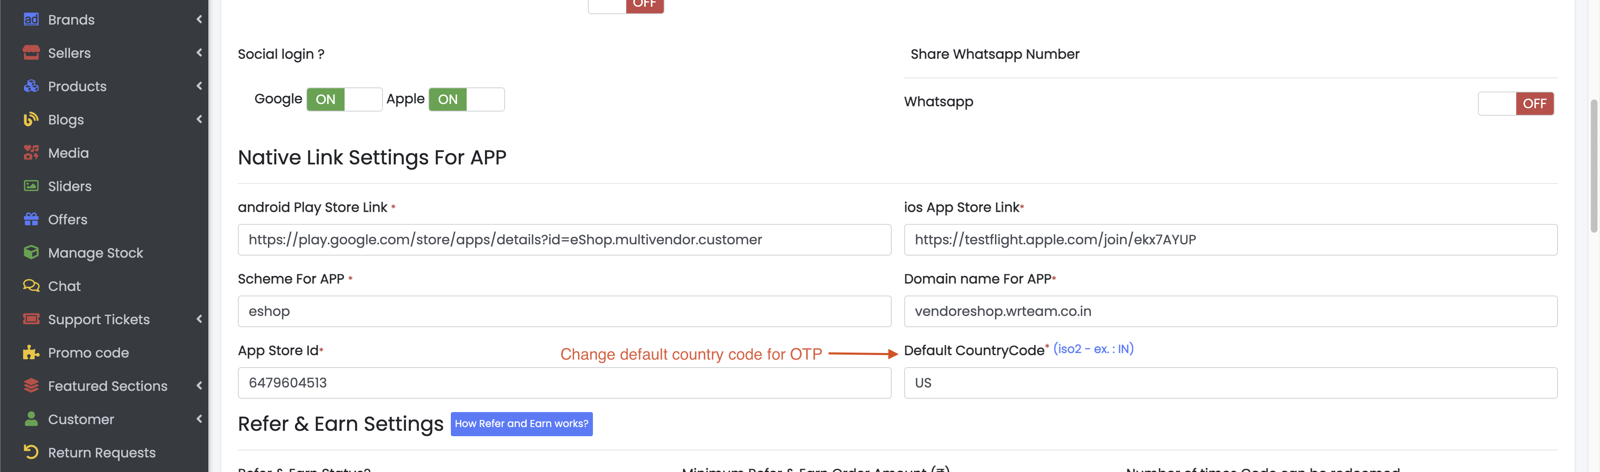Enable the Whatsapp share toggle

(x=1515, y=104)
